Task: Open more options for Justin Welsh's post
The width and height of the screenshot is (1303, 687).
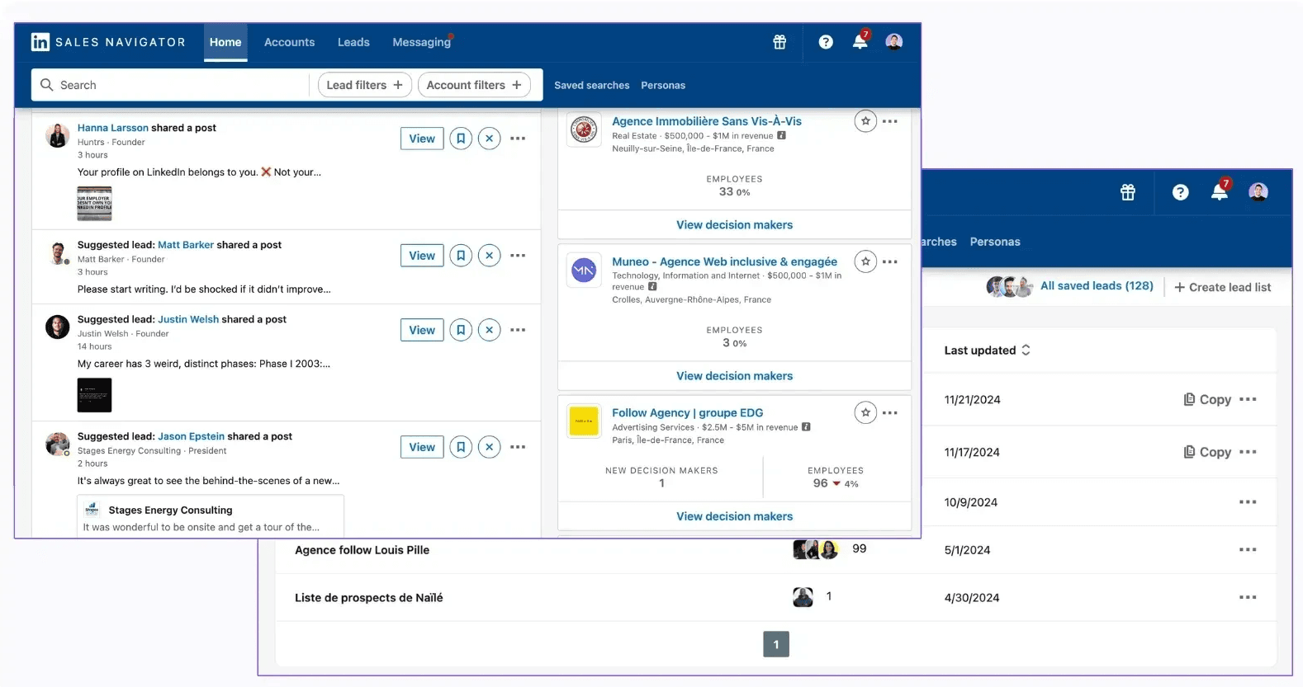Action: pyautogui.click(x=518, y=330)
